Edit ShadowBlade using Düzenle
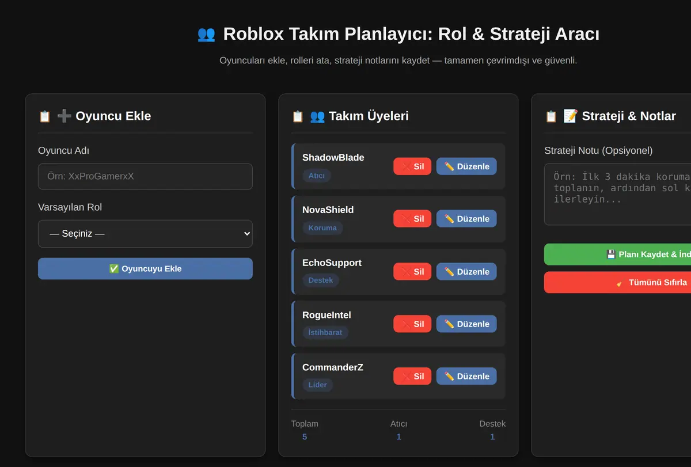Image resolution: width=691 pixels, height=467 pixels. pyautogui.click(x=466, y=166)
